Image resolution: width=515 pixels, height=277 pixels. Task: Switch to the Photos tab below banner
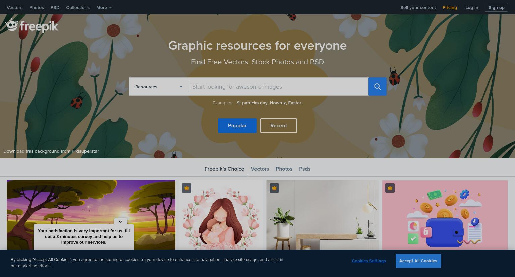tap(284, 169)
